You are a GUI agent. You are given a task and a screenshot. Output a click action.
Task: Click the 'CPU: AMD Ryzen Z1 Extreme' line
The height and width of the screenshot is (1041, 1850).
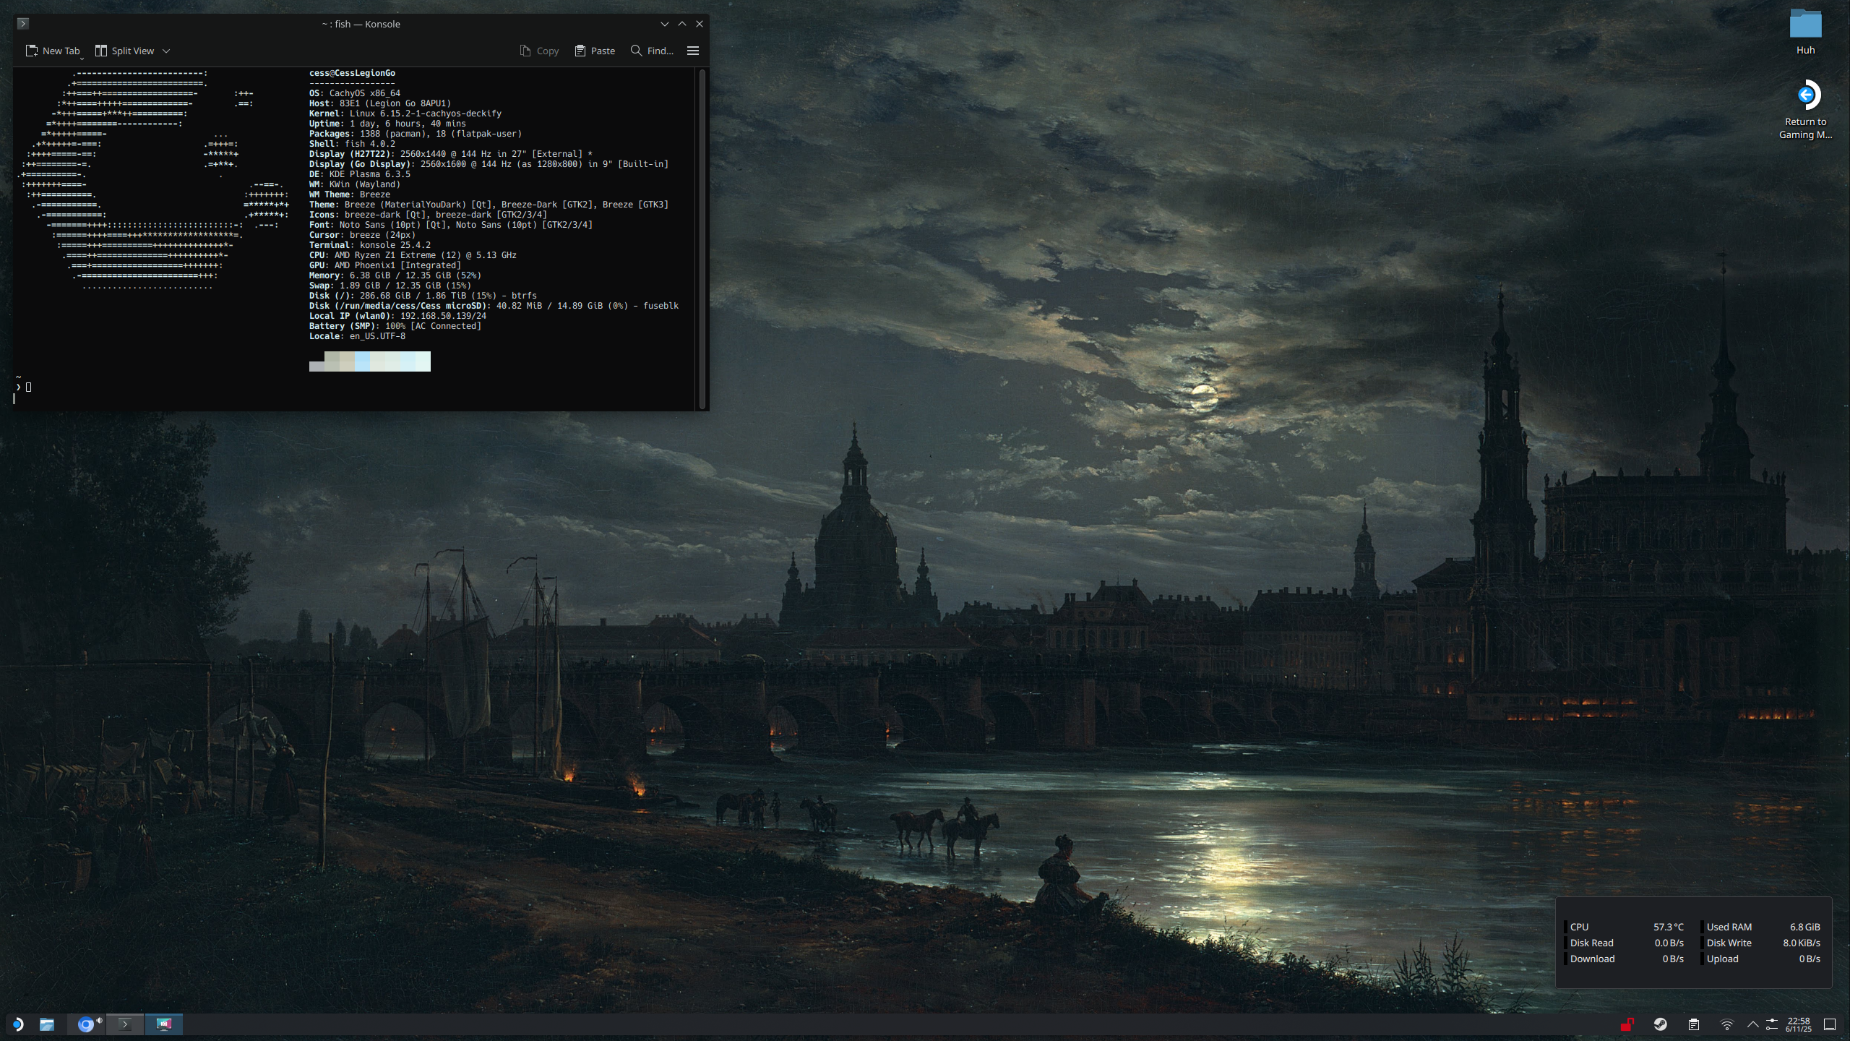(413, 255)
